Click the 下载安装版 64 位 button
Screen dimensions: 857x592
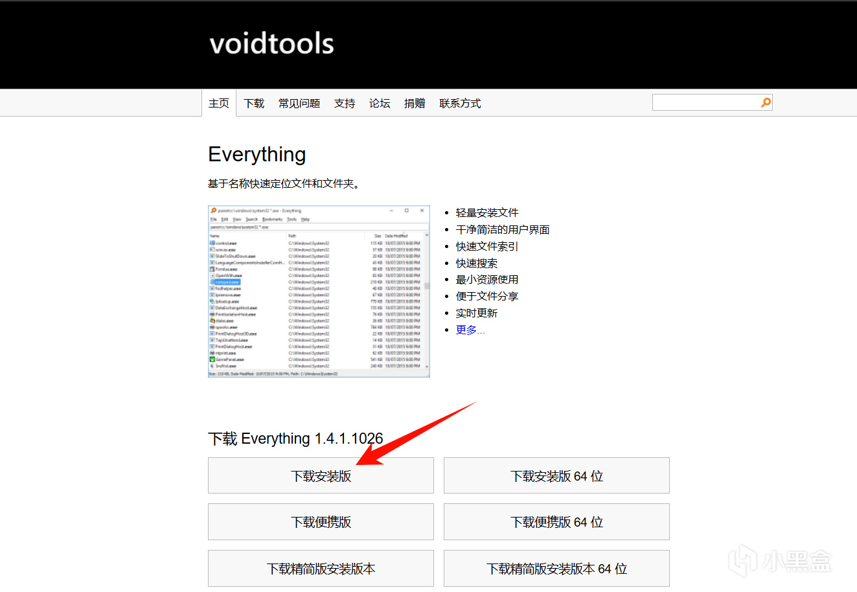[x=556, y=476]
